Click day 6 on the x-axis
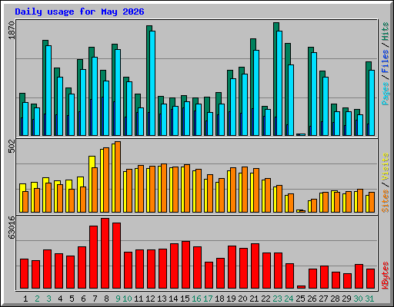The width and height of the screenshot is (394, 307). tap(83, 299)
